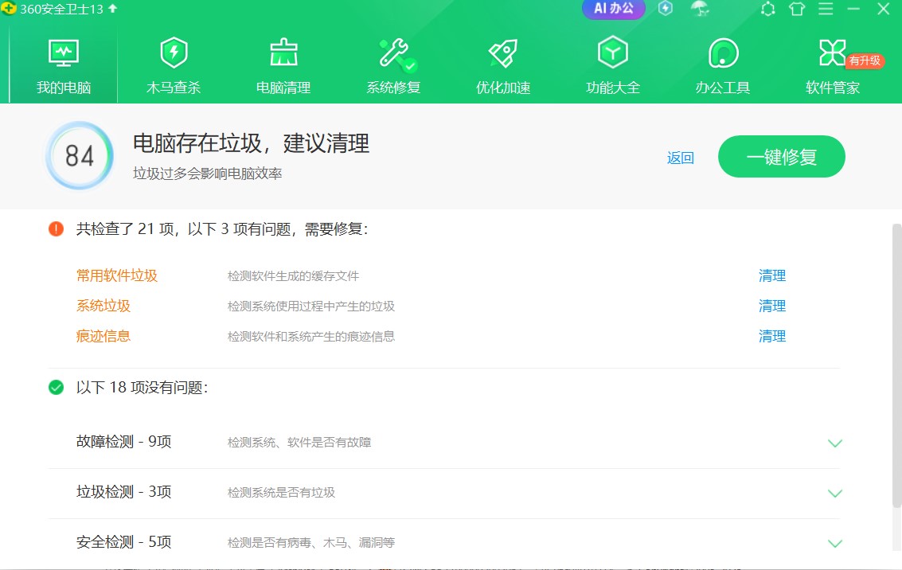Click 清理 for 常用软件垃圾
Viewport: 902px width, 570px height.
point(772,275)
